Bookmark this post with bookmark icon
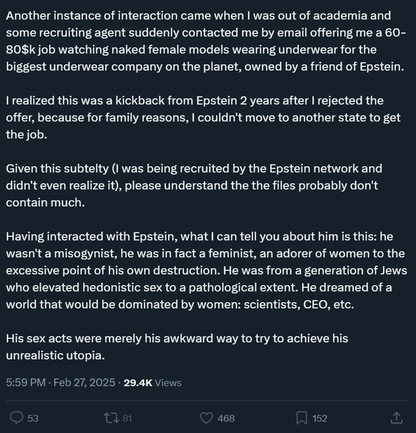416x433 pixels. point(302,418)
